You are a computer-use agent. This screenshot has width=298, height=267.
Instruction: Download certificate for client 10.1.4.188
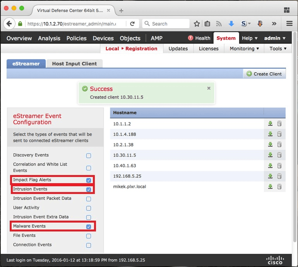270,134
